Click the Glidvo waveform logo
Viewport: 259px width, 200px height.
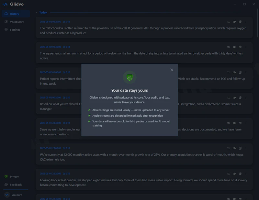tap(5, 4)
